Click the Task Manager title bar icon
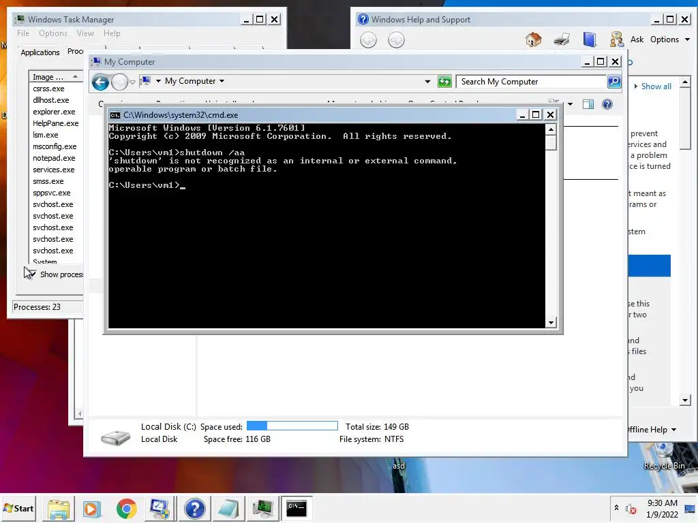 click(x=20, y=19)
